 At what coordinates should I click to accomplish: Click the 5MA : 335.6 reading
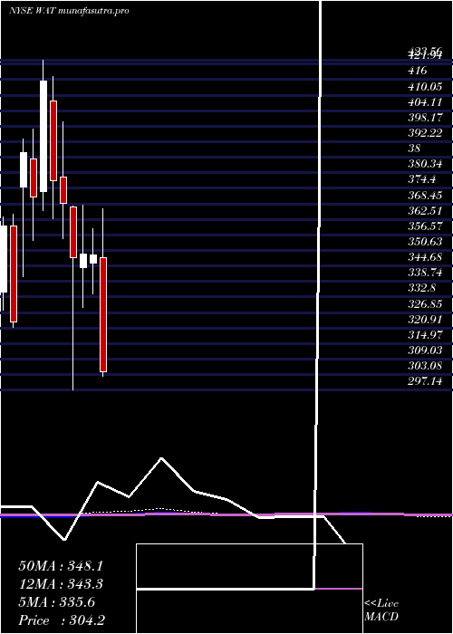tap(56, 602)
